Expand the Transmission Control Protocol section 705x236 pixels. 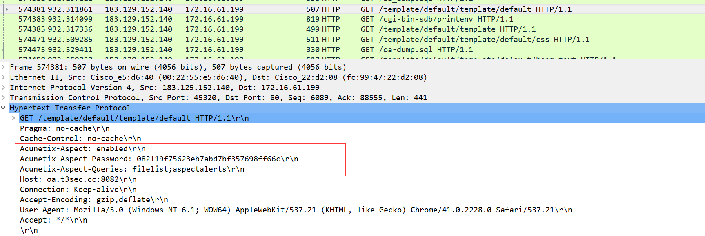tap(4, 98)
